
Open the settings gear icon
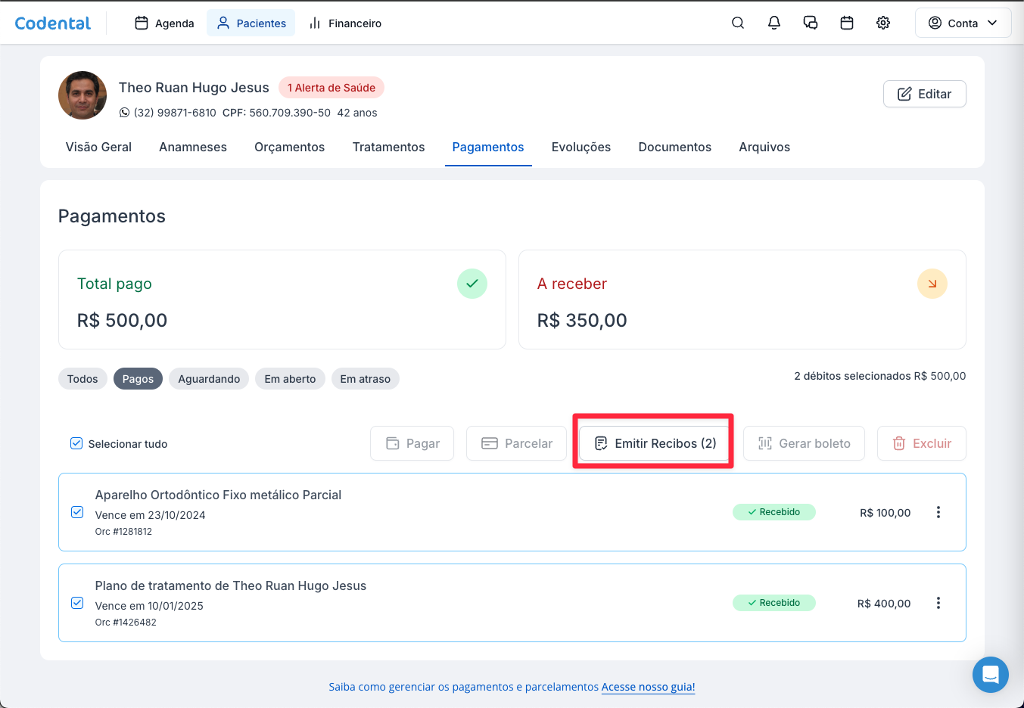883,23
